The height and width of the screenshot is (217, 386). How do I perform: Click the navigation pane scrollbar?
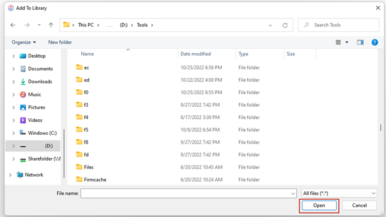64,154
